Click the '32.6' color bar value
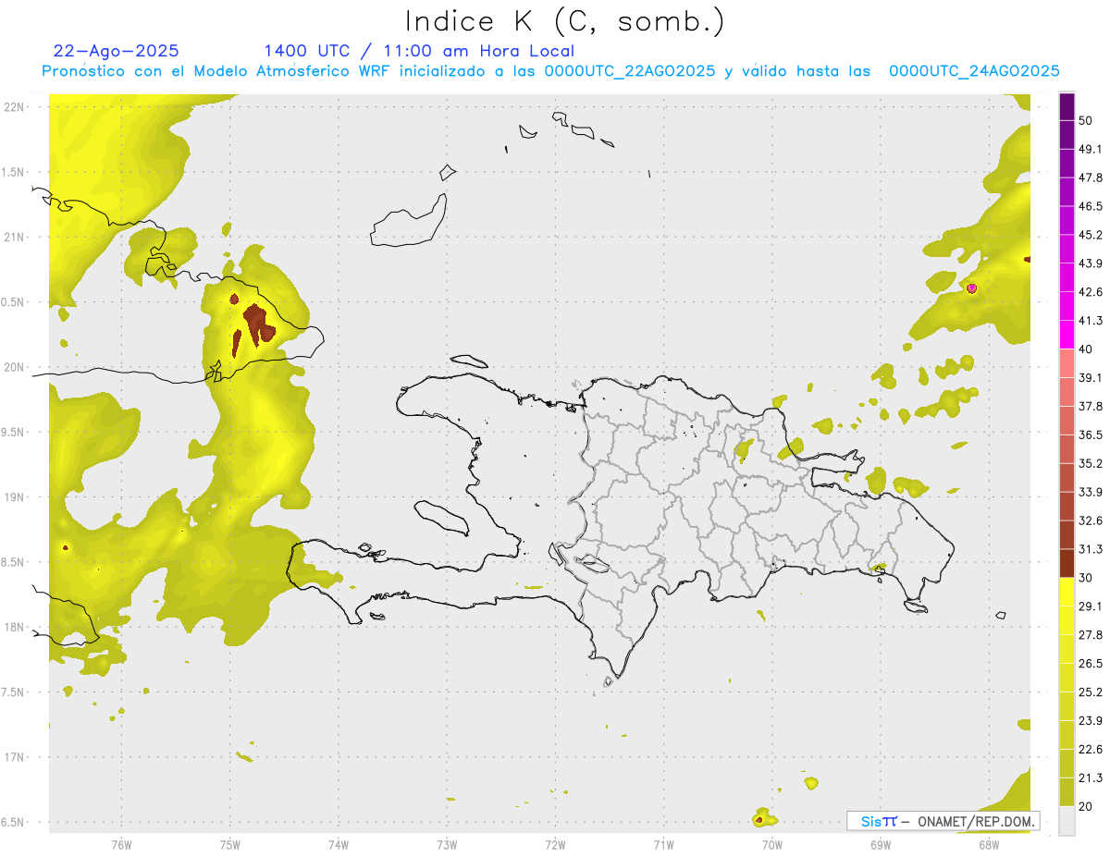 pos(1091,520)
